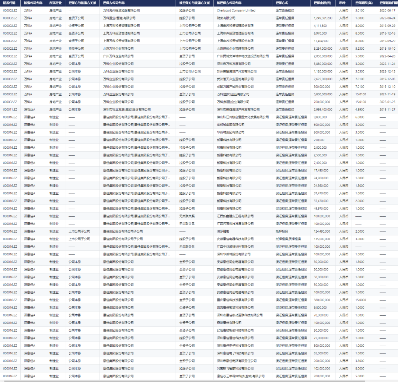The width and height of the screenshot is (398, 382).
Task: Select amount 2,625,000,000
Action: pos(323,79)
